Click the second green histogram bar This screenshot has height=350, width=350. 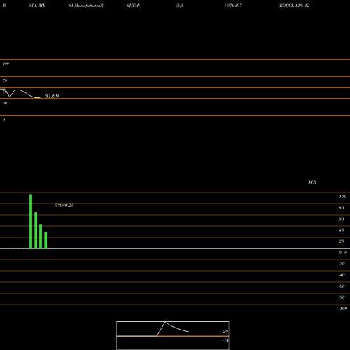[x=36, y=230]
